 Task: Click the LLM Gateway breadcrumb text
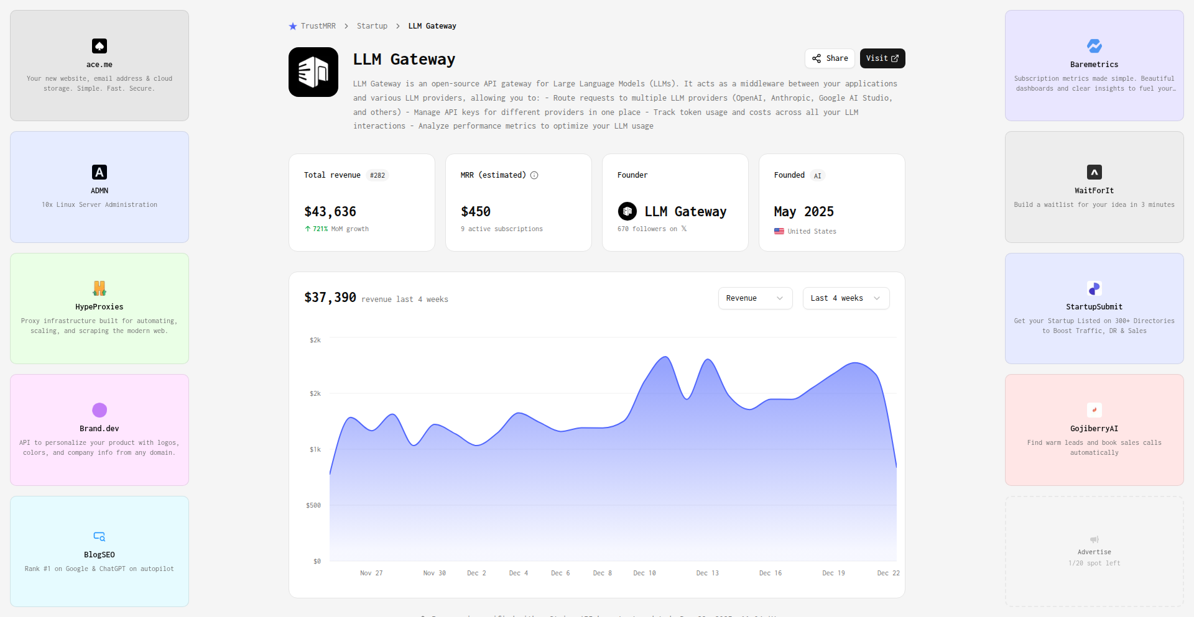[x=432, y=26]
